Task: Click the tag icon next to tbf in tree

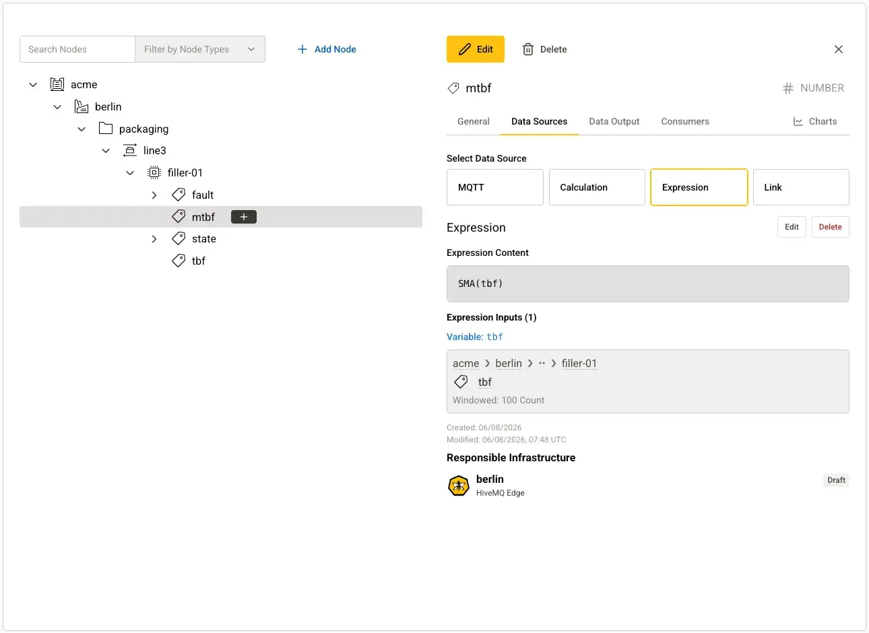Action: [x=179, y=261]
